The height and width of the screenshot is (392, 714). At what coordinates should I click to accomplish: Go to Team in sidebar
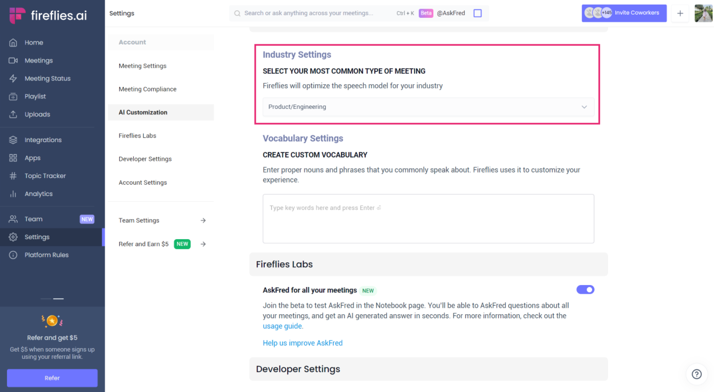pos(33,219)
